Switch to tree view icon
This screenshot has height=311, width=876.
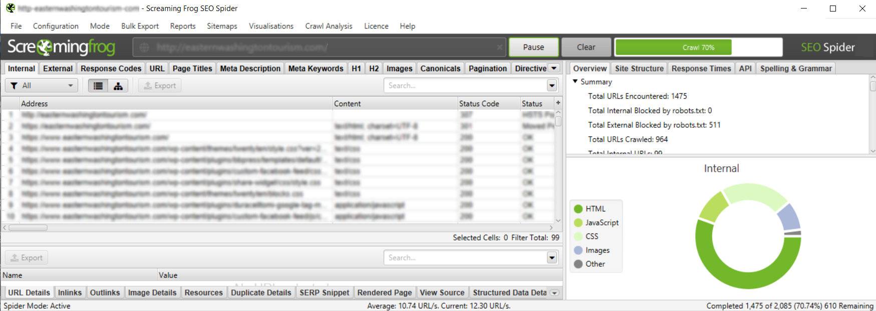[x=118, y=86]
